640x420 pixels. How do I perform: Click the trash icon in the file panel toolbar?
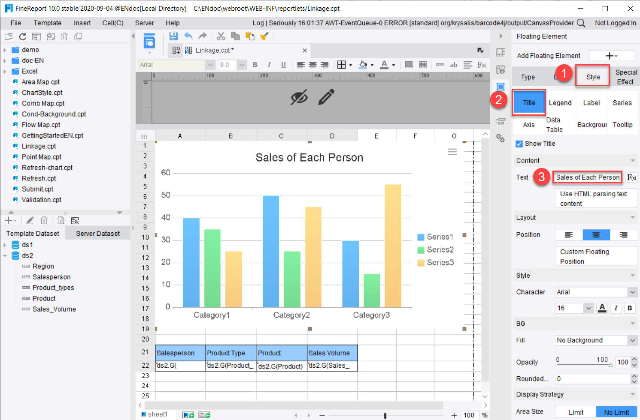(64, 37)
